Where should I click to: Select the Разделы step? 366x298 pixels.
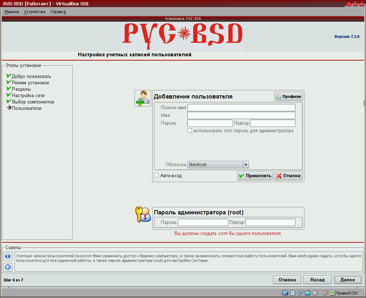[21, 89]
